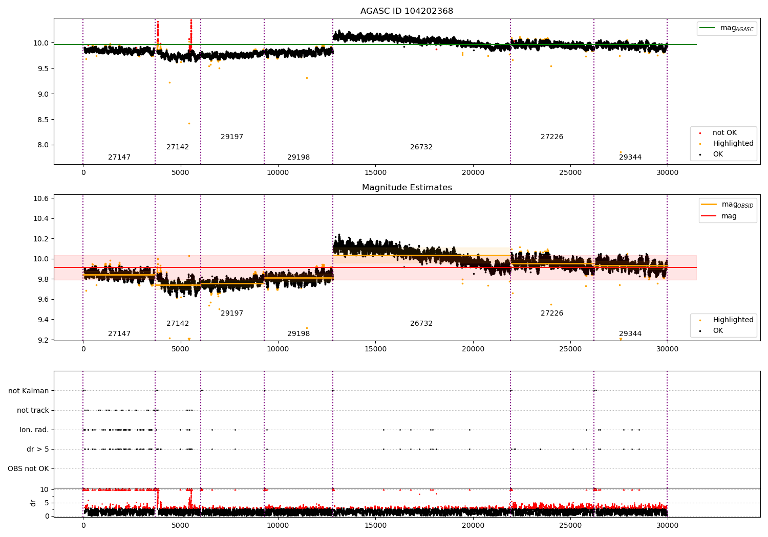Click 'Highlighted' in the AGASC ID plot legend
The image size is (768, 537).
pos(727,143)
